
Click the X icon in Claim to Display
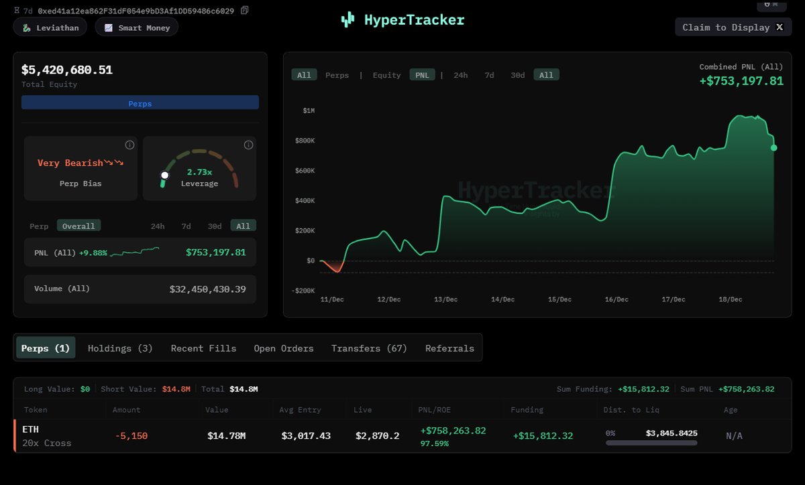pos(780,27)
